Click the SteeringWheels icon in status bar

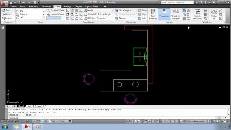coord(153,121)
